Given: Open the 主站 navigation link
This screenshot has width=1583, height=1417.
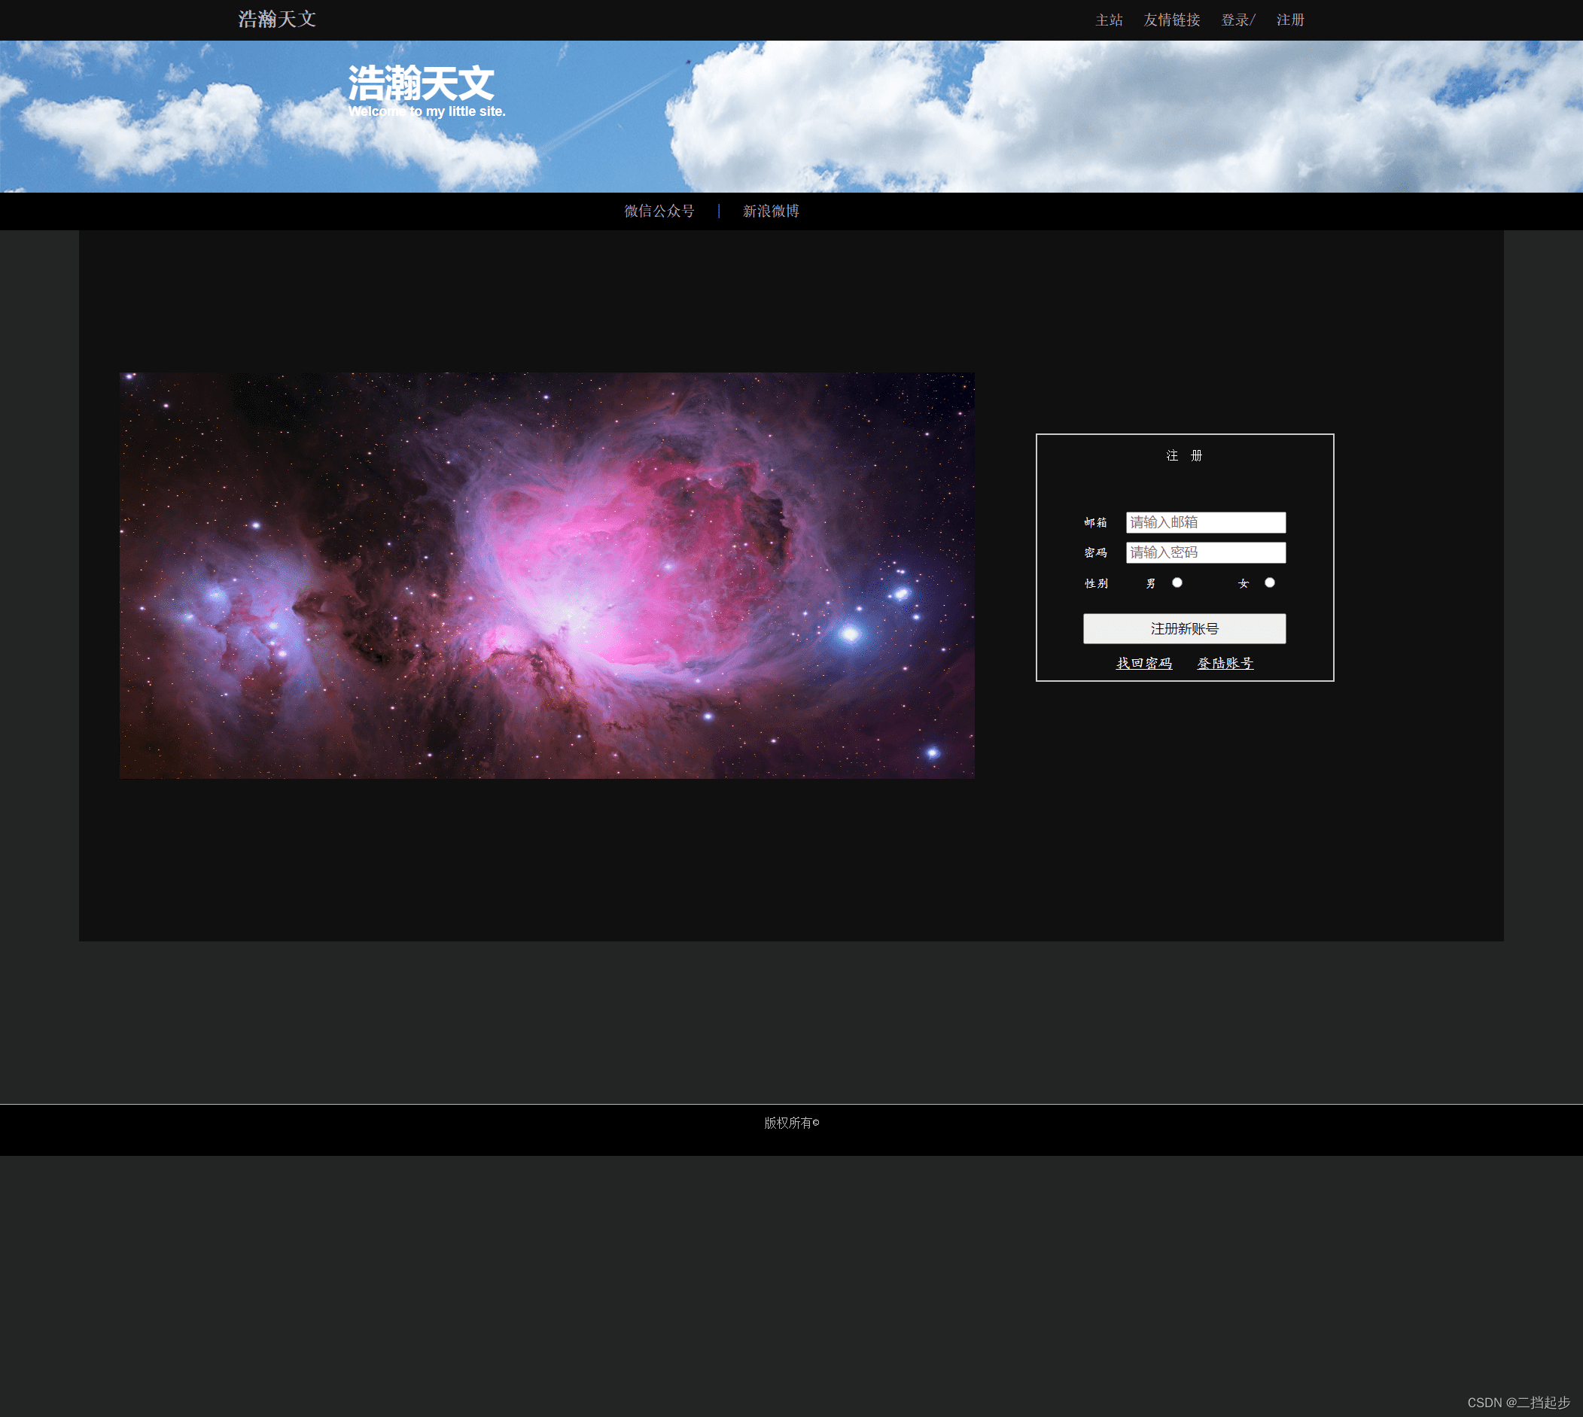Looking at the screenshot, I should [1109, 20].
